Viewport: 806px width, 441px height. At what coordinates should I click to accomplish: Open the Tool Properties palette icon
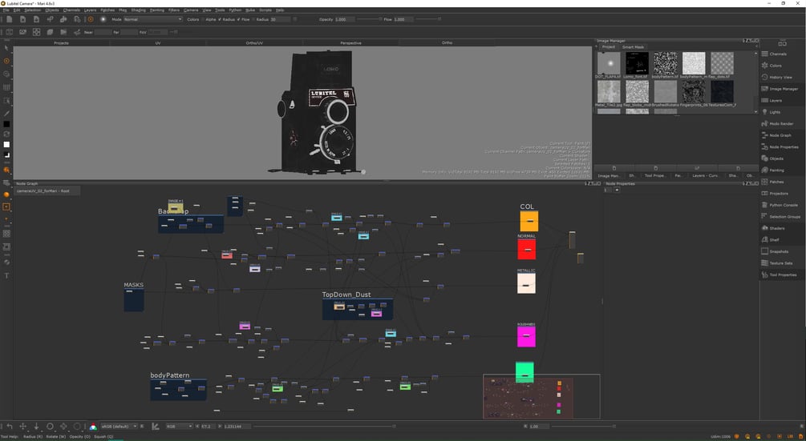coord(765,275)
